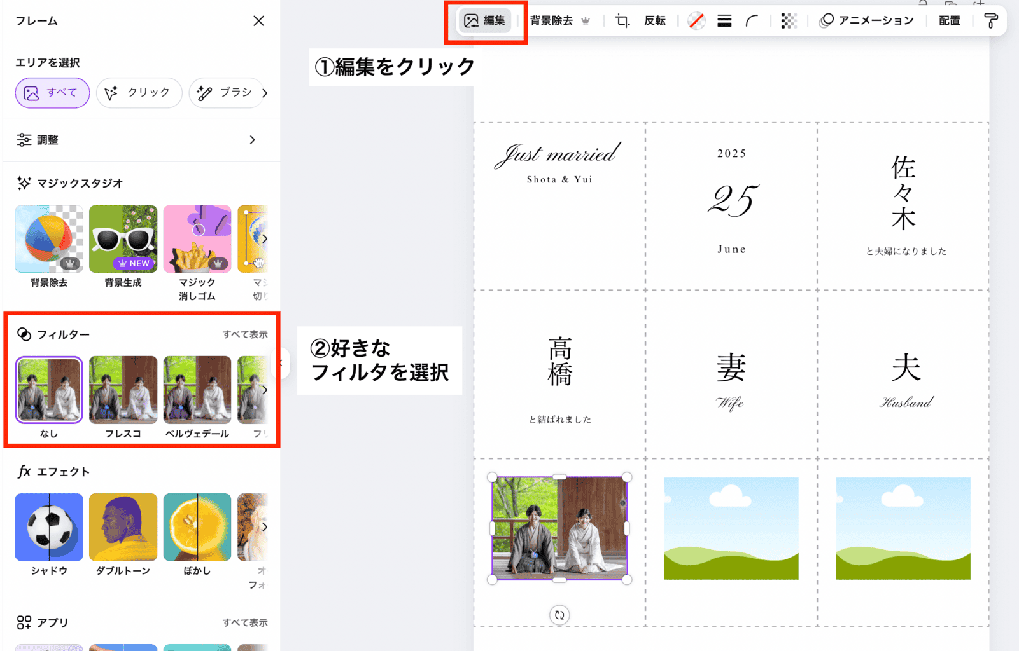The width and height of the screenshot is (1019, 651).
Task: Open the 編集 edit tab
Action: (485, 21)
